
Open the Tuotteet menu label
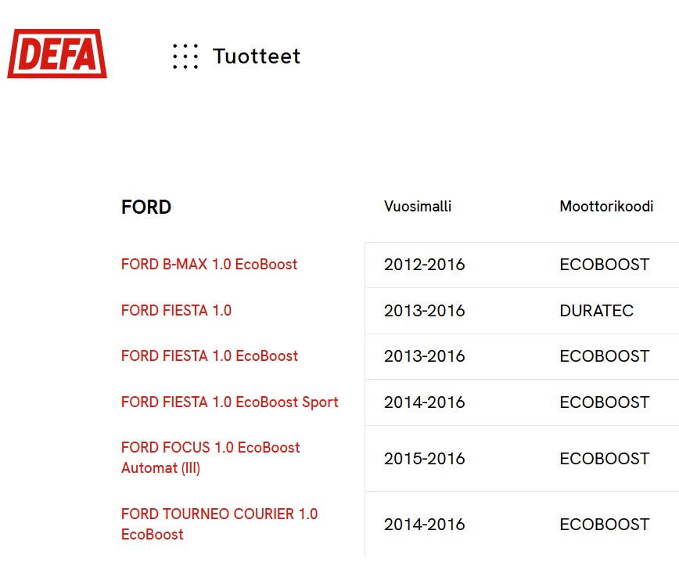coord(257,56)
